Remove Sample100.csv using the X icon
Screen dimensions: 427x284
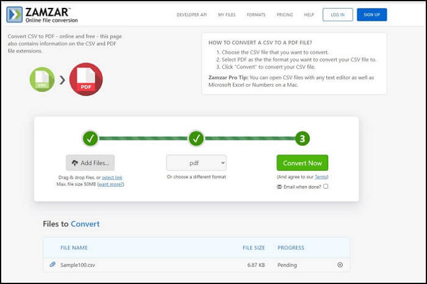(340, 265)
